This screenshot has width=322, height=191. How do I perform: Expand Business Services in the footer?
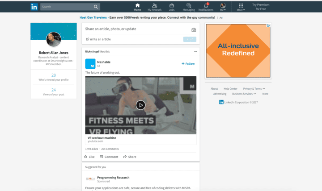[244, 94]
